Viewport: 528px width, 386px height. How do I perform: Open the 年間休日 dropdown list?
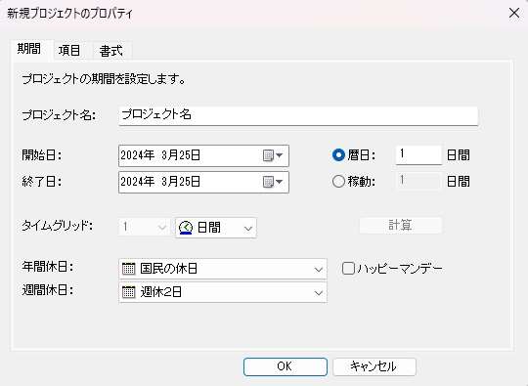tap(318, 270)
